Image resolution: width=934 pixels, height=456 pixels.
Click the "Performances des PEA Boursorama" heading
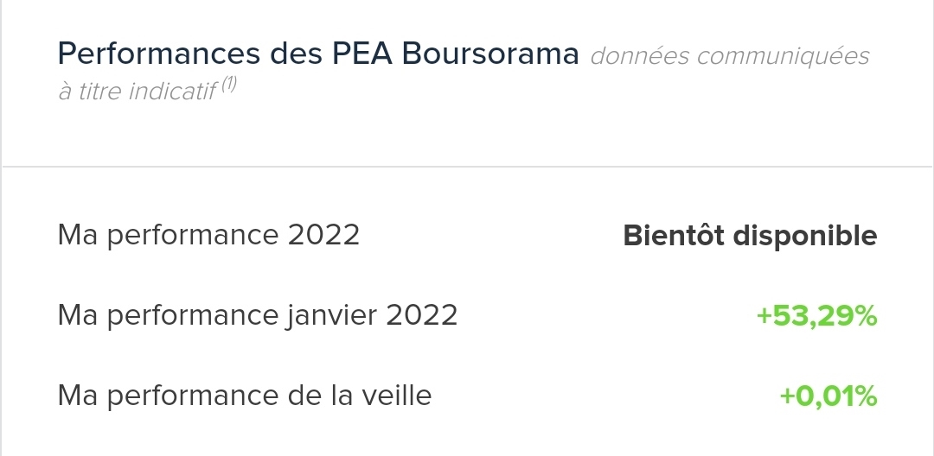[x=317, y=54]
